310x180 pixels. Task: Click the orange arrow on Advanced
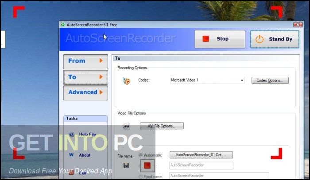(x=101, y=92)
